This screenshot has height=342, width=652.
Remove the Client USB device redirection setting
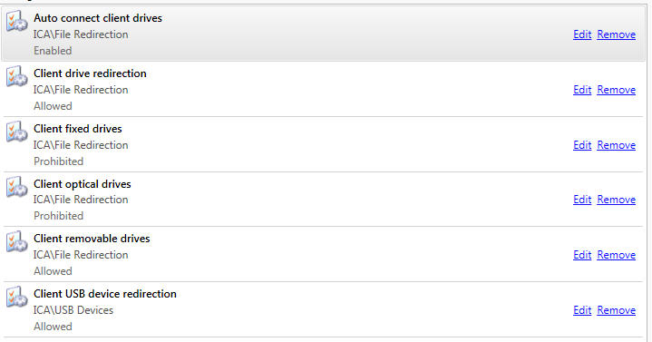617,310
